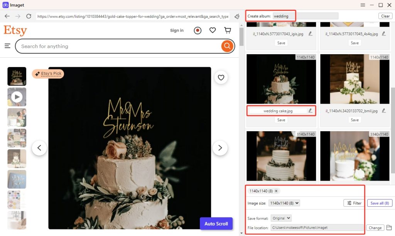Open the Filter options in the download panel

(x=353, y=203)
